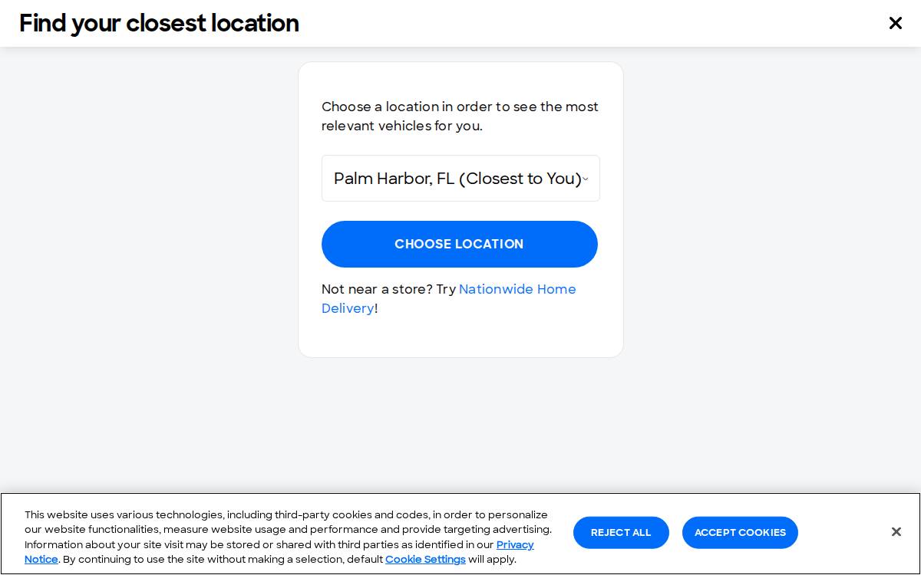Screen dimensions: 921x575
Task: Click the 'Not near a store? Try' text
Action: coord(388,289)
